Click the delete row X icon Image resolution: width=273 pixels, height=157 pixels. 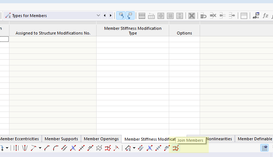coord(192,16)
